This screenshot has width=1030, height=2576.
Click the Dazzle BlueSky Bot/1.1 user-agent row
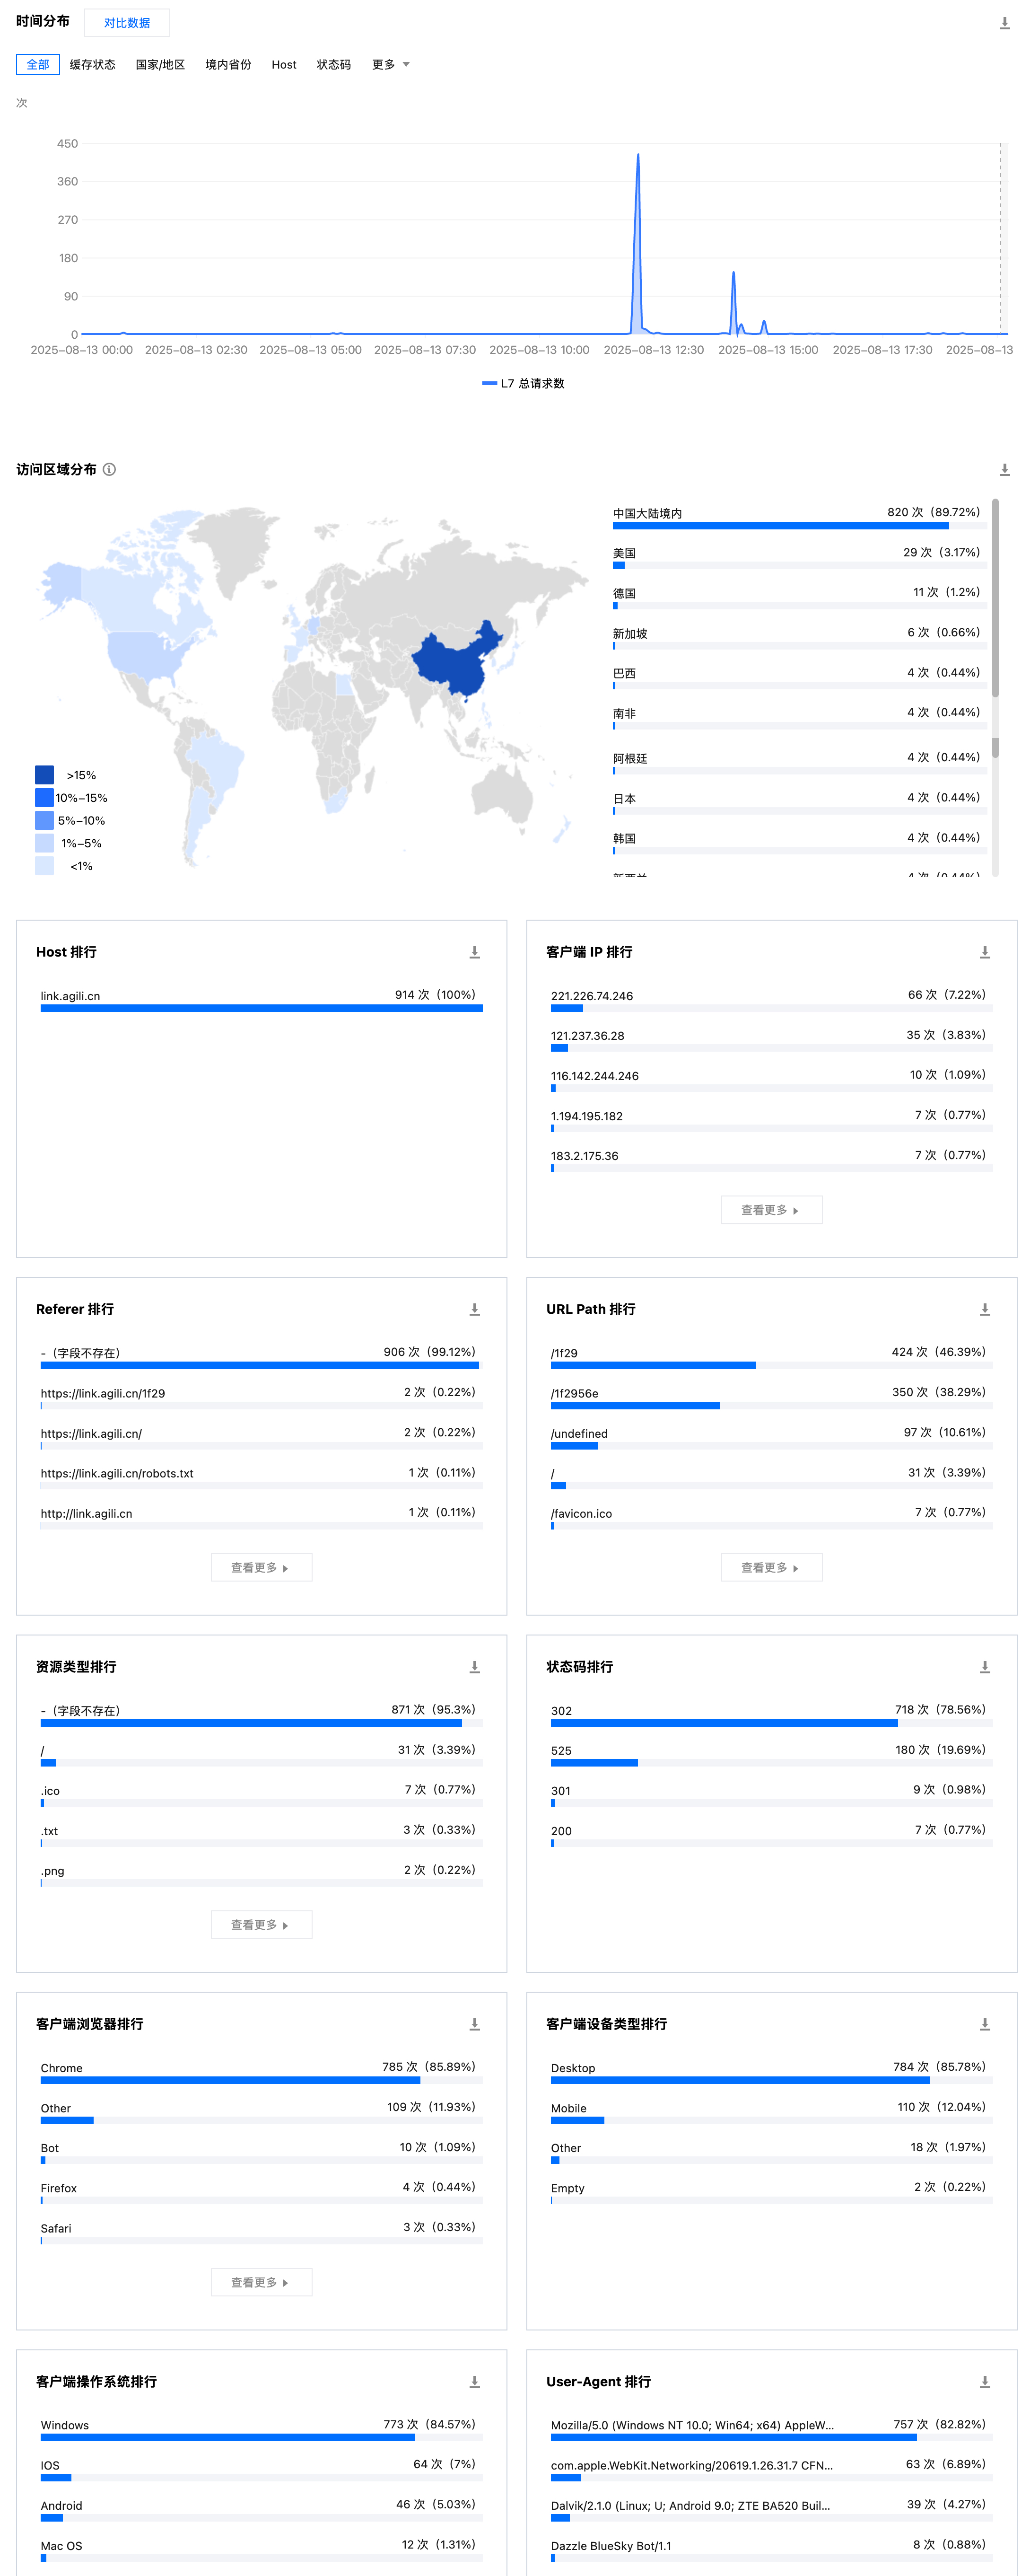pos(771,2550)
